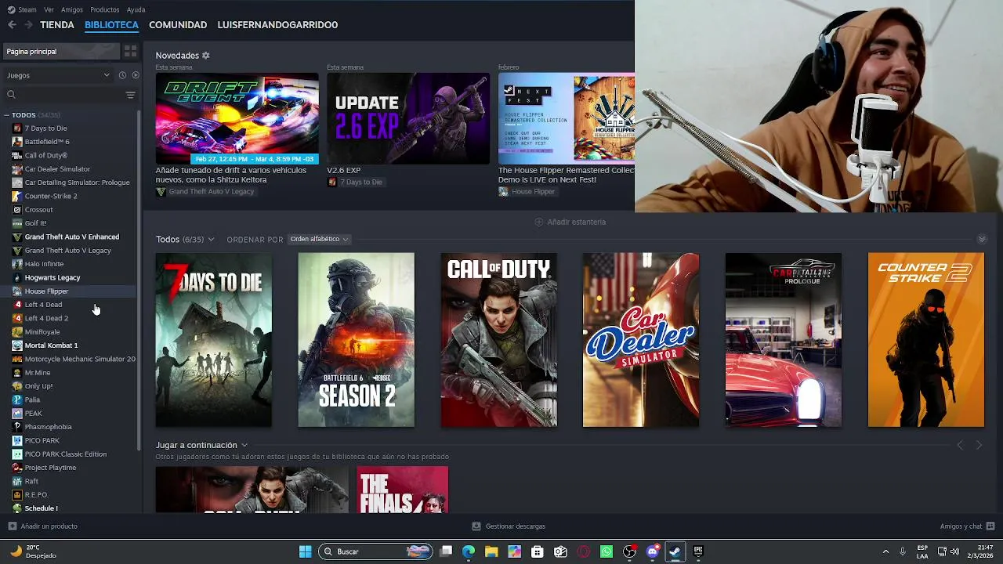Image resolution: width=1003 pixels, height=564 pixels.
Task: Switch to the BIBLIOTECA tab
Action: (111, 25)
